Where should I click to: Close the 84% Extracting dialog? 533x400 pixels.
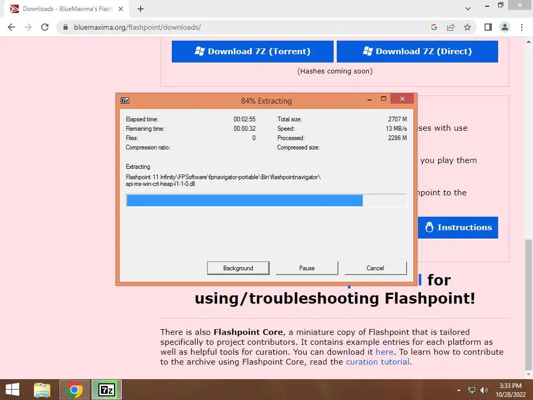click(402, 98)
